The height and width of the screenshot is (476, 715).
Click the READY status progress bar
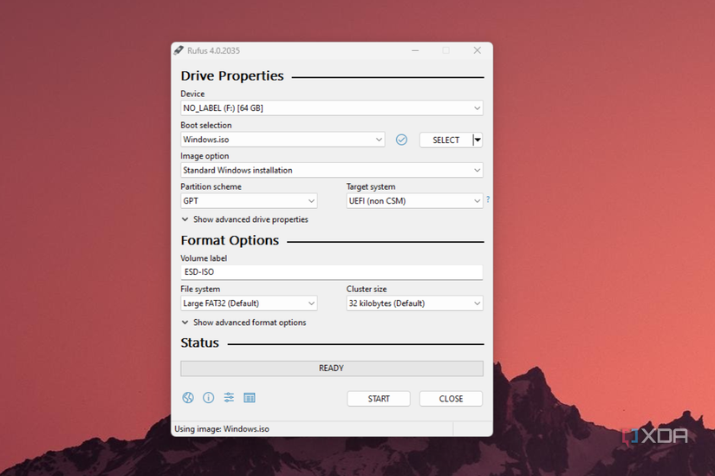[x=332, y=368]
